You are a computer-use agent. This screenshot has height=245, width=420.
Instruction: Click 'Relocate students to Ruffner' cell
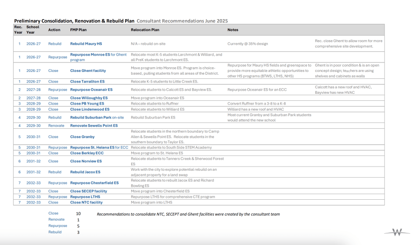click(155, 104)
